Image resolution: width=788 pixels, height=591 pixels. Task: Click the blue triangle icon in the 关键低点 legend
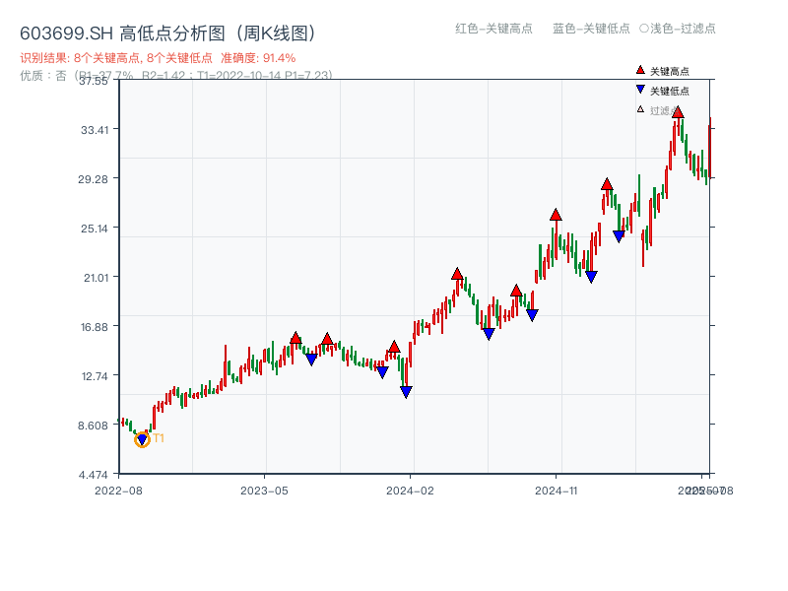(640, 90)
